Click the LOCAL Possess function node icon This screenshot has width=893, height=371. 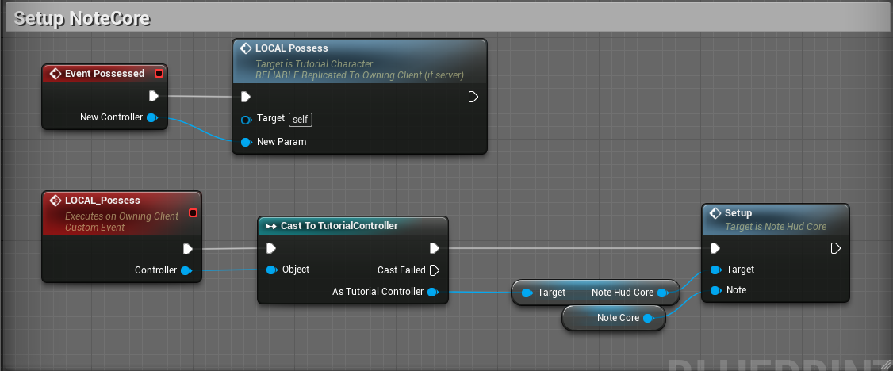point(246,48)
